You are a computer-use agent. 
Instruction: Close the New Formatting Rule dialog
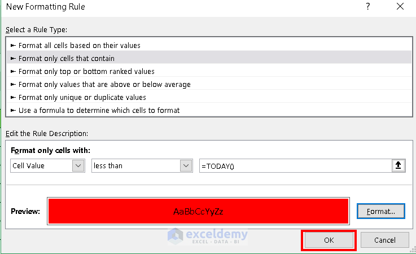pos(400,7)
